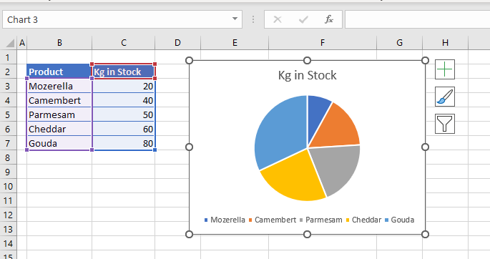Screen dimensions: 490x259
Task: Select the cell containing 60
Action: pyautogui.click(x=124, y=129)
